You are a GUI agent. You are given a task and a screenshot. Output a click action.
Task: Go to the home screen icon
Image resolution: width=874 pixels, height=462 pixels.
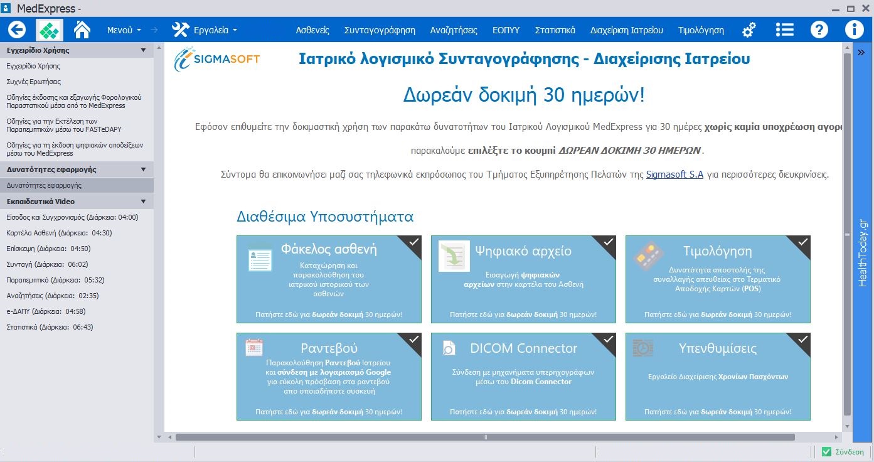pyautogui.click(x=82, y=30)
